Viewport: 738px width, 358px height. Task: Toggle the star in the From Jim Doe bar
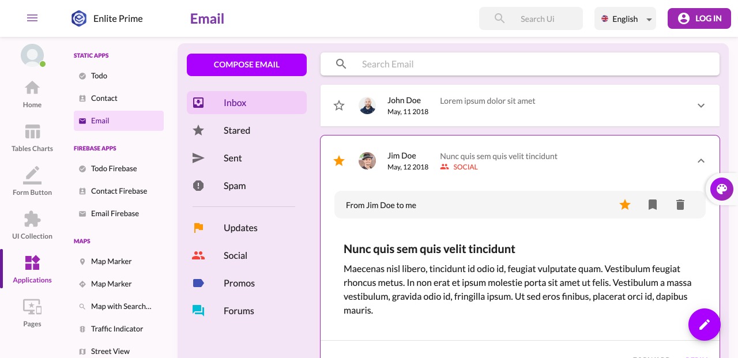pyautogui.click(x=625, y=205)
